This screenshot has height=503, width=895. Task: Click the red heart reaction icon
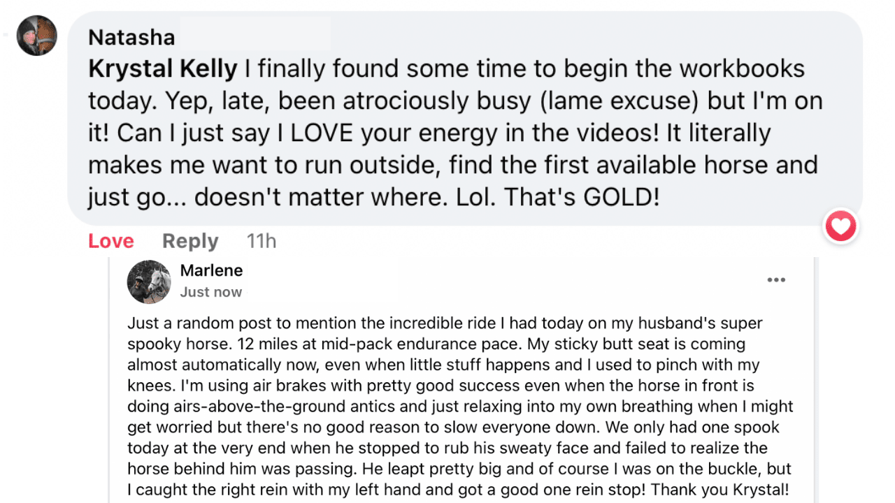click(840, 227)
